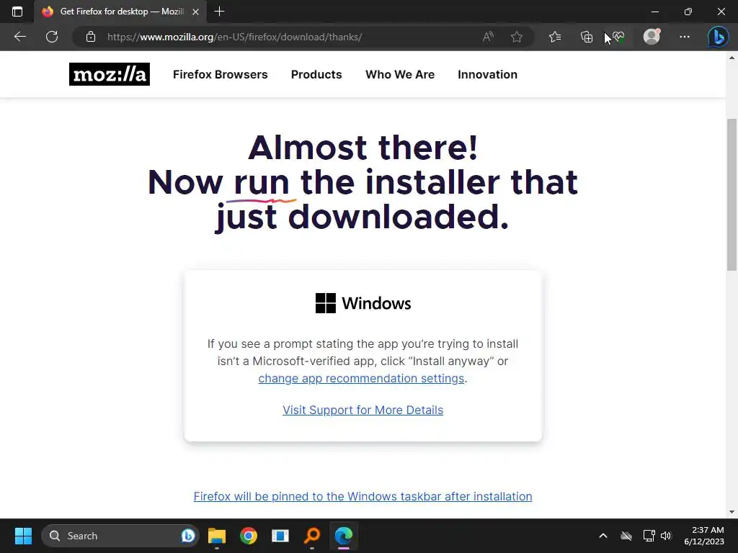Open Browser essentials heart icon
The image size is (738, 553).
(618, 37)
